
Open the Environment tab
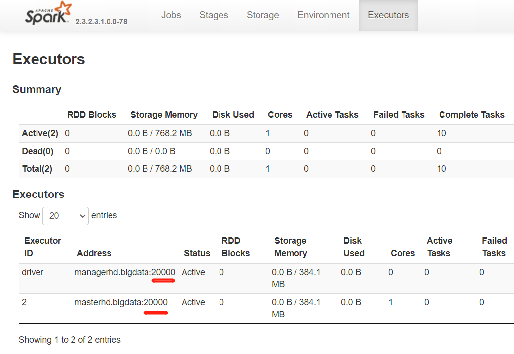pyautogui.click(x=324, y=15)
